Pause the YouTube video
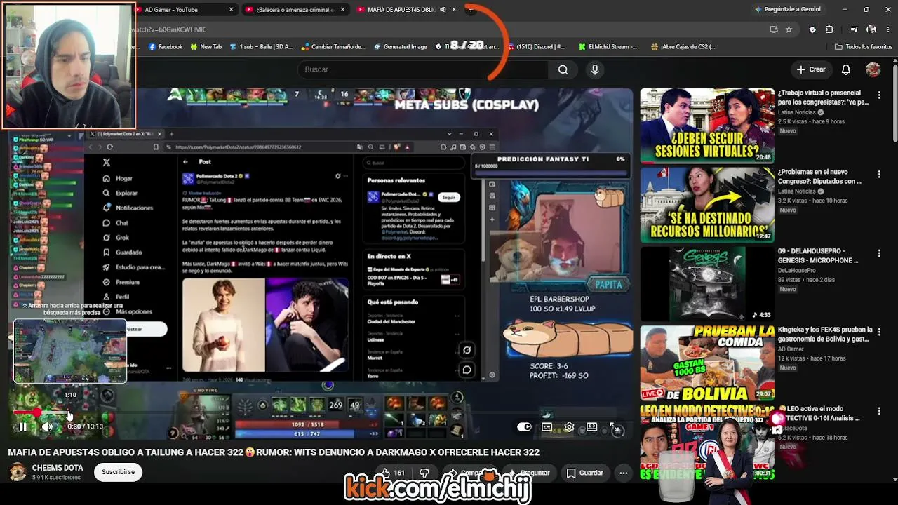Screen dimensions: 898x505 [x=22, y=426]
